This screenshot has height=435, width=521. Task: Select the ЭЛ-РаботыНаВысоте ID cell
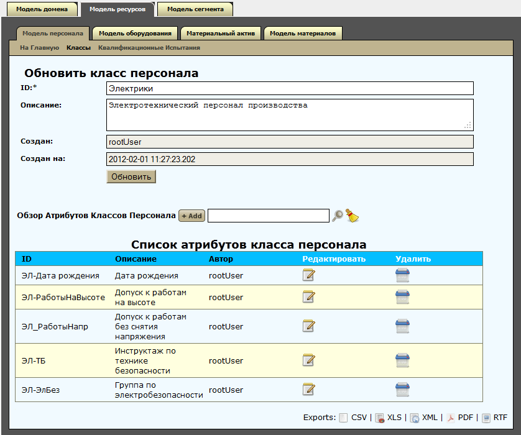pyautogui.click(x=63, y=298)
